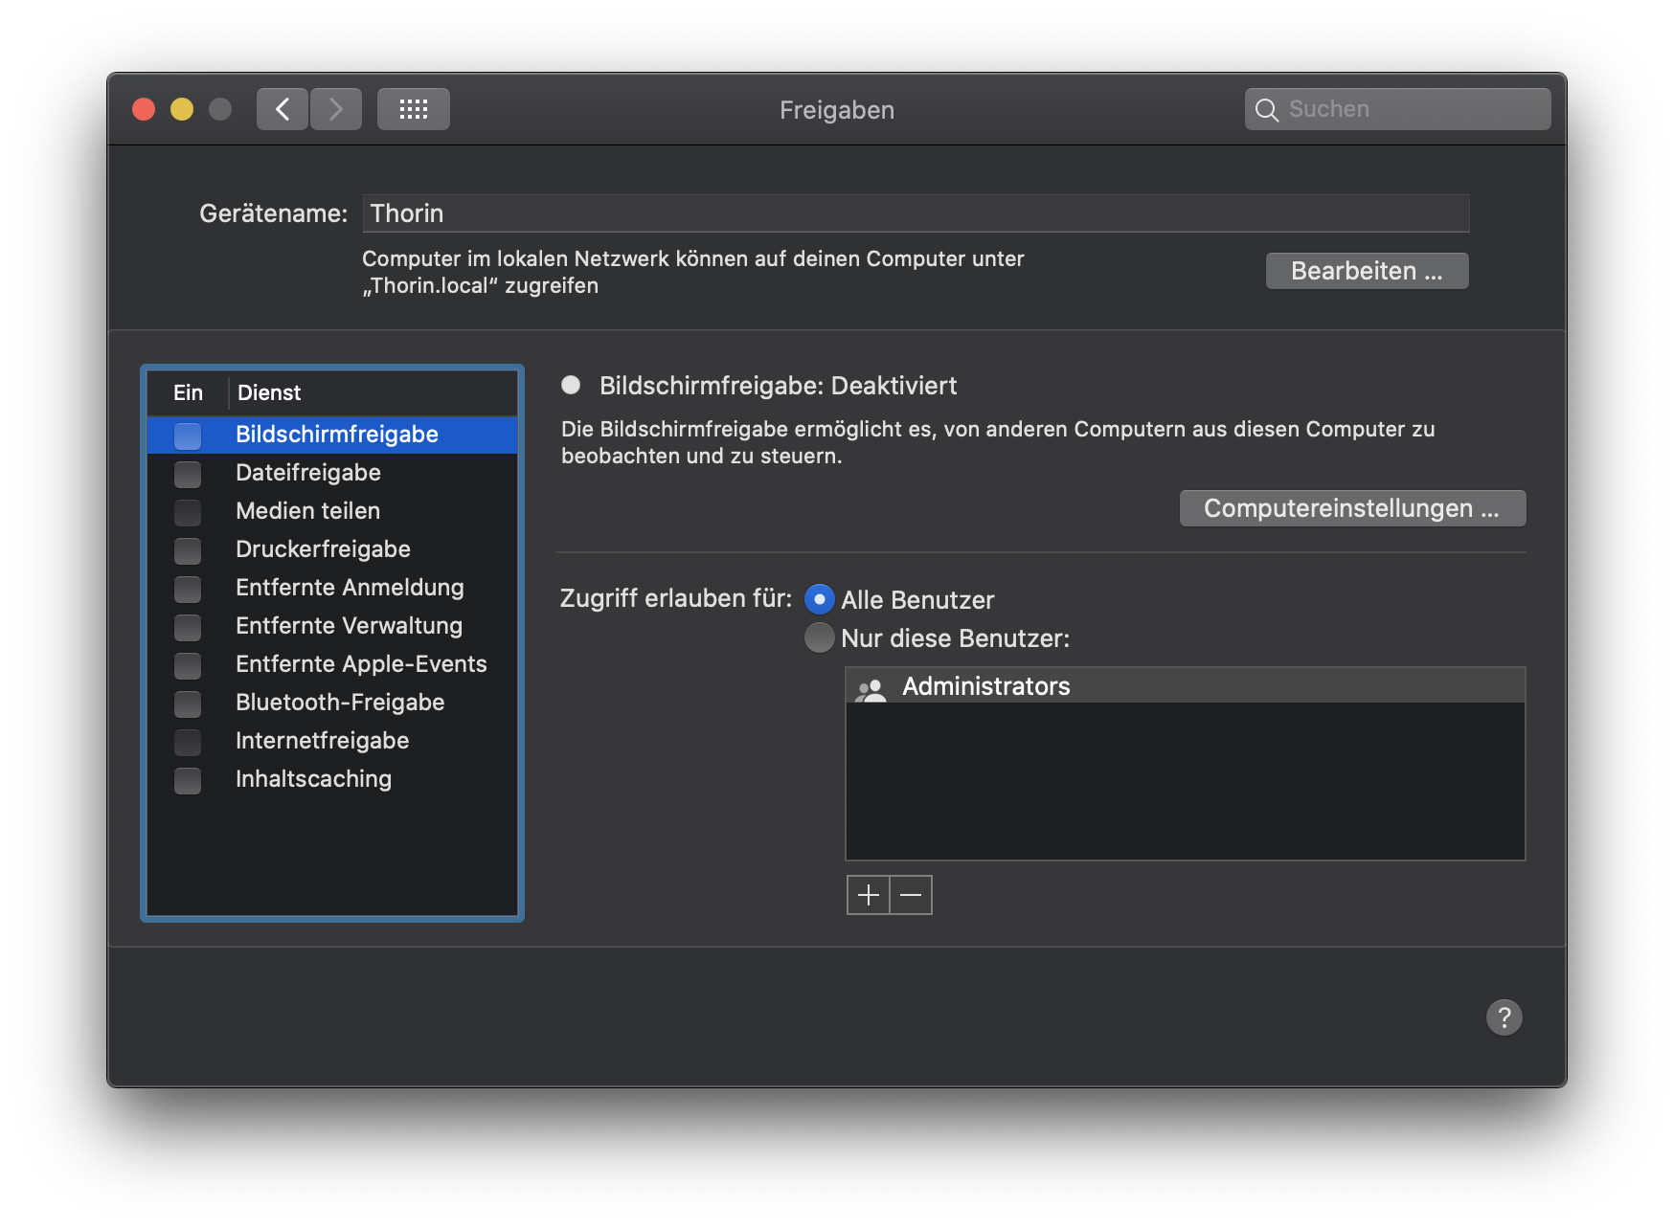Screen dimensions: 1674x1229
Task: Click the Gerätename text field
Action: point(916,212)
